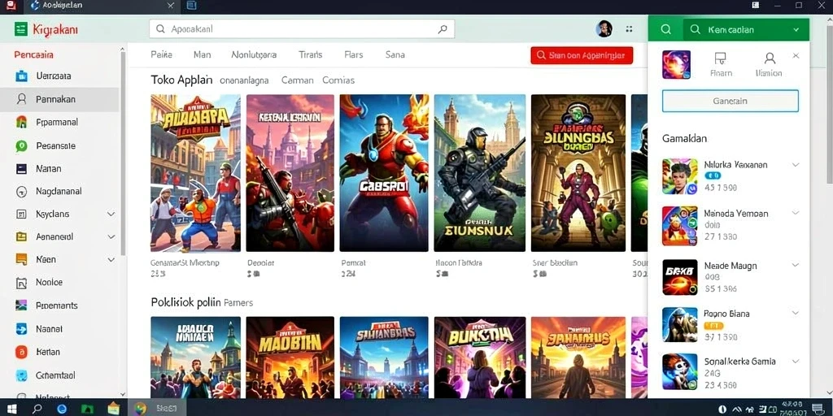Click the Nagdananal circle icon
Viewport: 833px width, 416px height.
(x=21, y=192)
